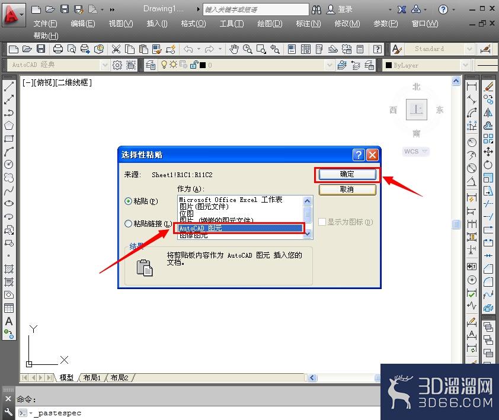This screenshot has height=420, width=499.
Task: Click the viewport [俯视] view control
Action: (44, 83)
